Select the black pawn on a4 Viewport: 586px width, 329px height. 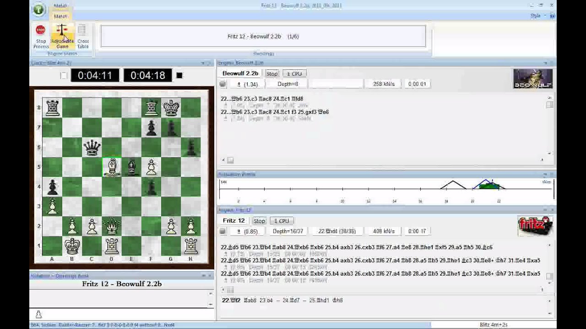tap(53, 187)
